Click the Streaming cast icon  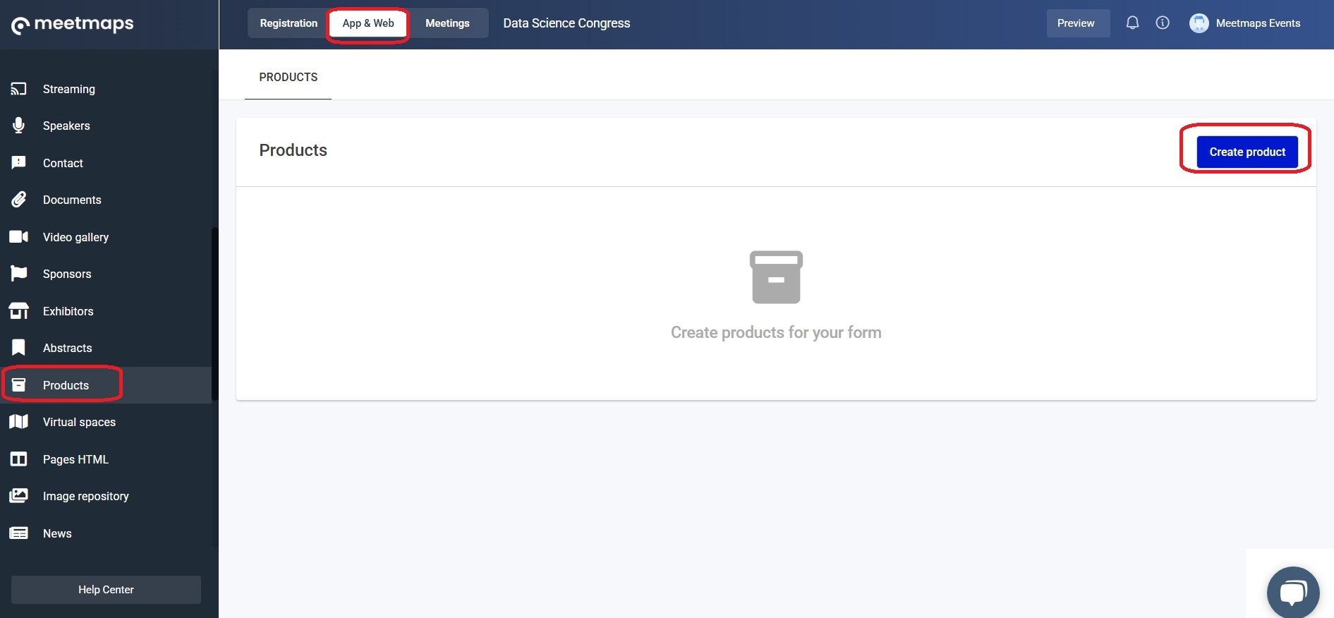18,89
